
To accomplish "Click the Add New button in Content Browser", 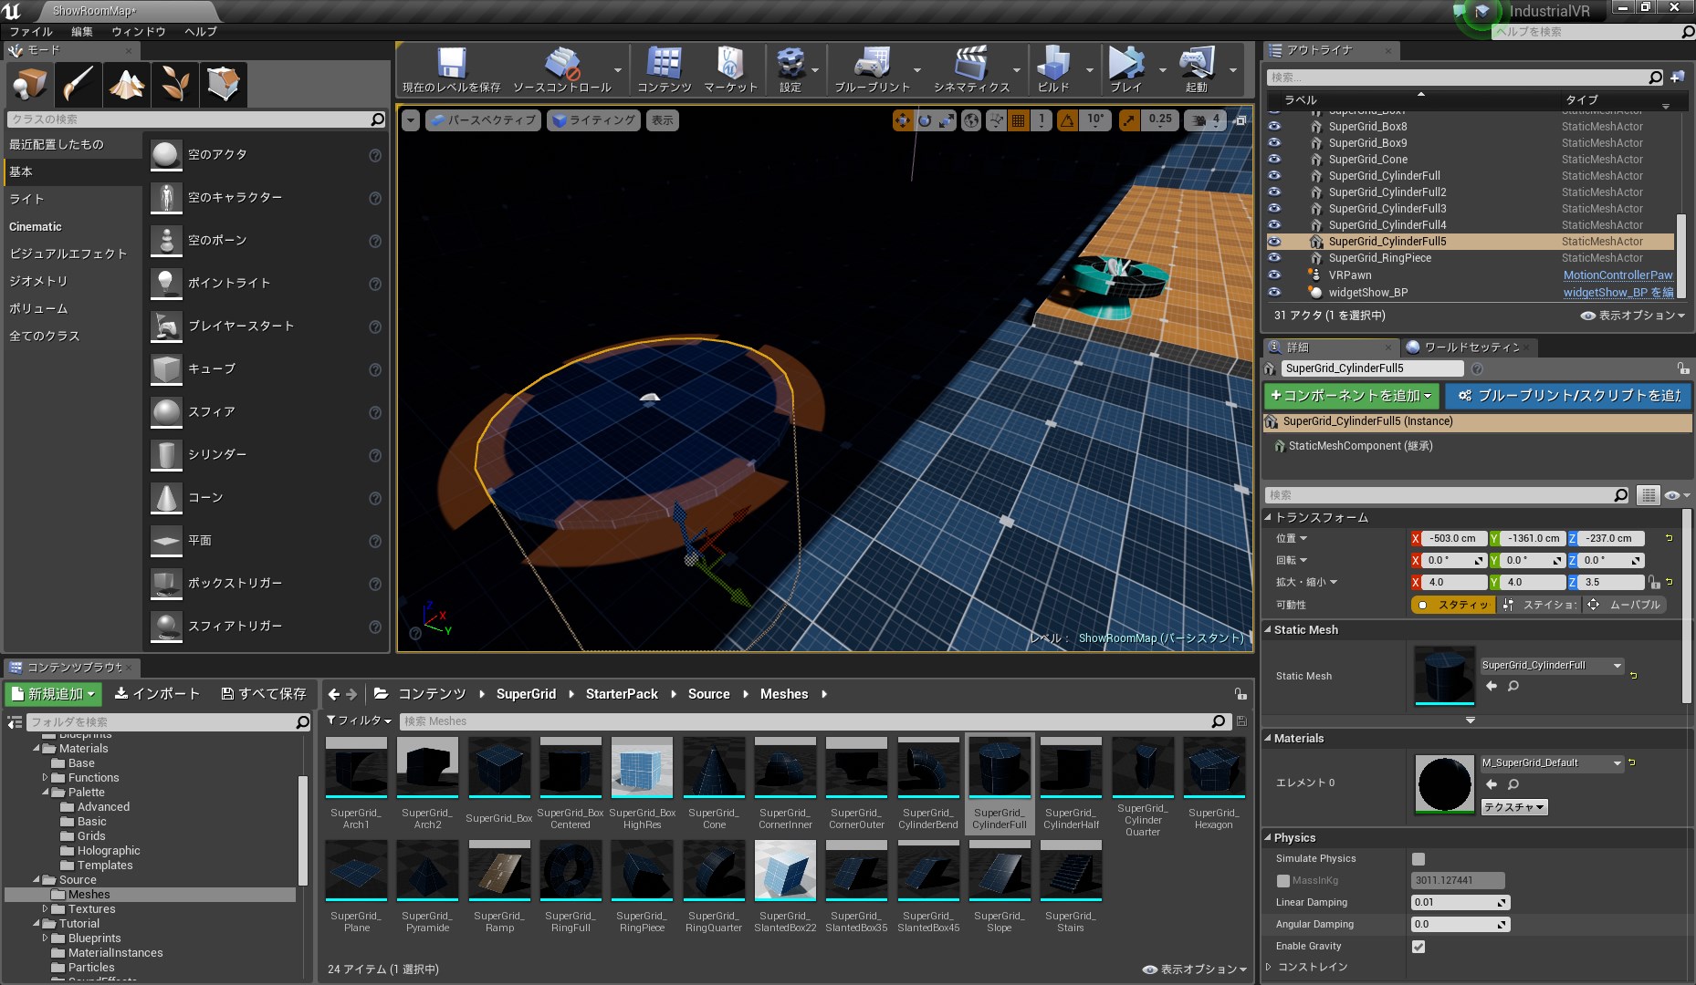I will (54, 694).
